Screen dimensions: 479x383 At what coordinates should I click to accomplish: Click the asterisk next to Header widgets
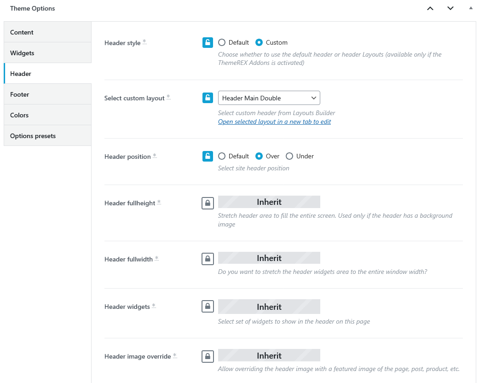point(154,306)
